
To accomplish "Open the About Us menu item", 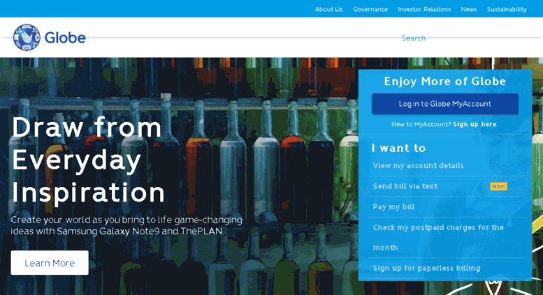I will pyautogui.click(x=328, y=9).
